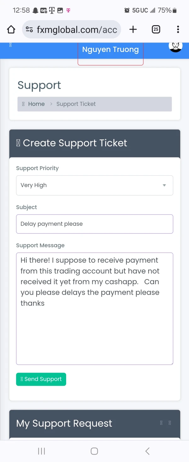Open a new browser tab
189x462 pixels.
133,30
